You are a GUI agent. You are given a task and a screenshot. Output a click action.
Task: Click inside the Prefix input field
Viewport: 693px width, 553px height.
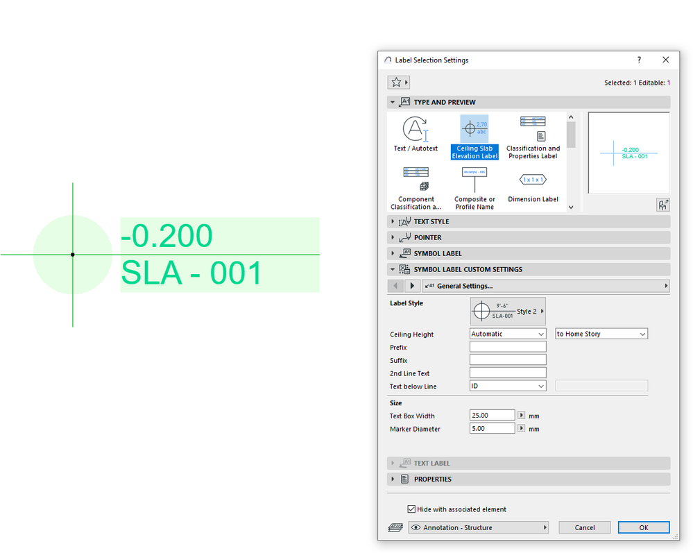(x=507, y=347)
